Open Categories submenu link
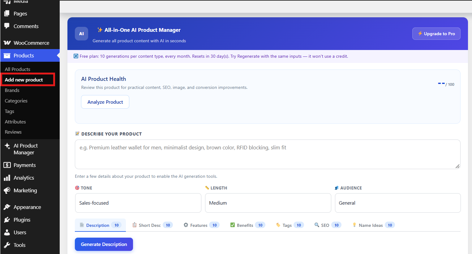This screenshot has height=254, width=472. click(16, 101)
